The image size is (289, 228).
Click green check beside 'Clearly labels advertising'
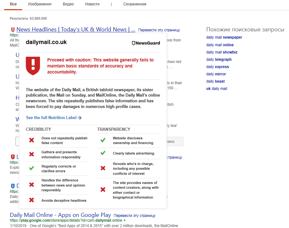[x=103, y=153]
